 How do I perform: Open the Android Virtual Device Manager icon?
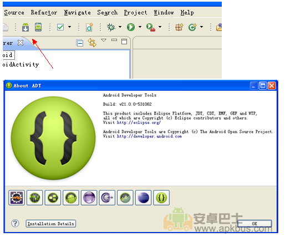coord(38,27)
